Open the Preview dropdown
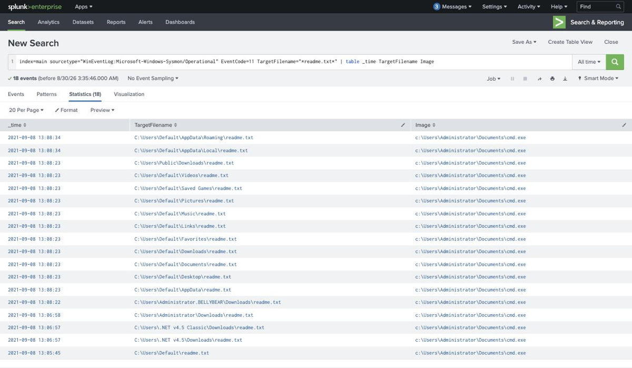 [102, 110]
